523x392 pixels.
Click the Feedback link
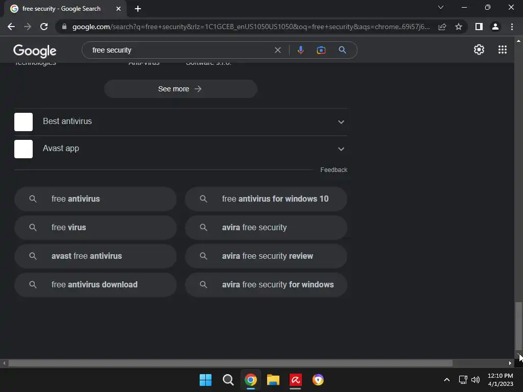point(334,169)
